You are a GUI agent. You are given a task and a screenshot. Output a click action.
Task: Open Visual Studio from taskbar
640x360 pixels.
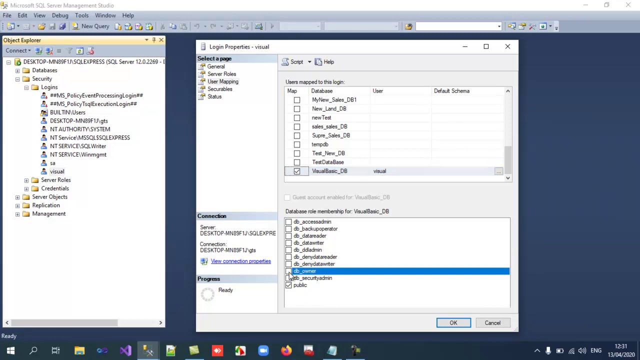tap(125, 350)
